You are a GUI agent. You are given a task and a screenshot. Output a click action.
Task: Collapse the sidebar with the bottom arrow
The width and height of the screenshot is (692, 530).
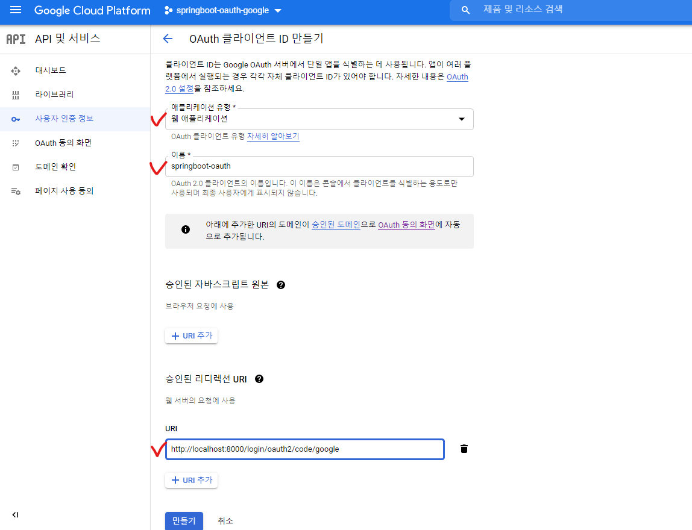(x=16, y=514)
